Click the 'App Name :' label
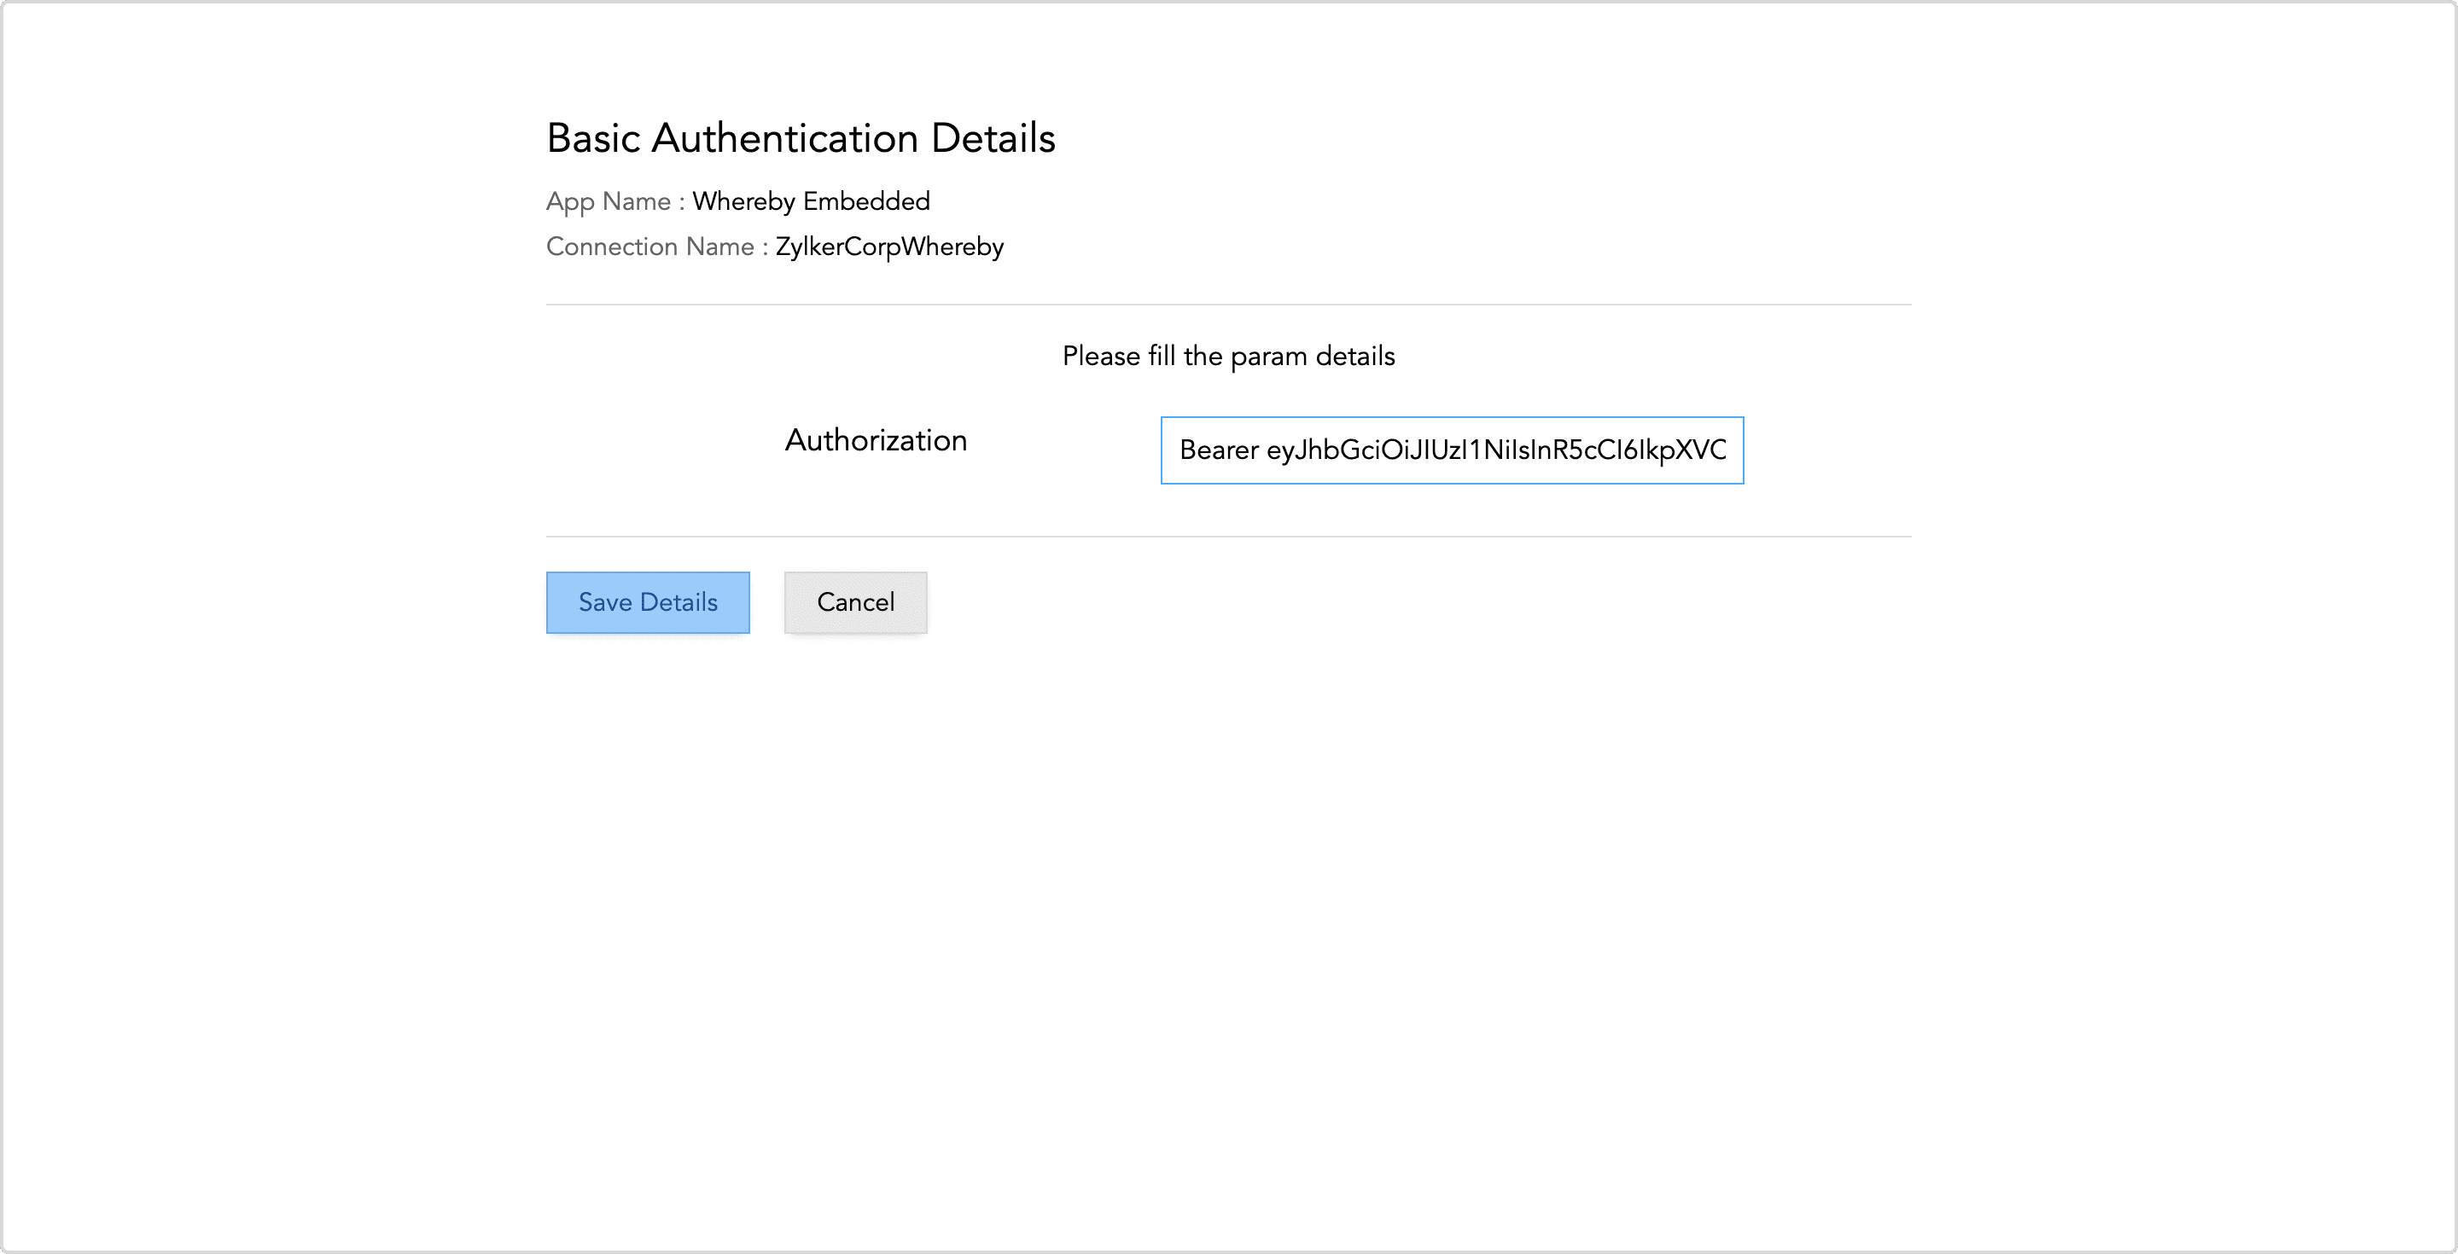 click(x=615, y=202)
